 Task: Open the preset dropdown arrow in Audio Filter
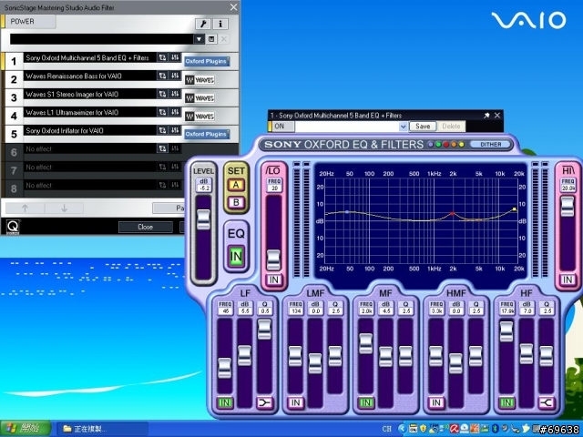199,39
